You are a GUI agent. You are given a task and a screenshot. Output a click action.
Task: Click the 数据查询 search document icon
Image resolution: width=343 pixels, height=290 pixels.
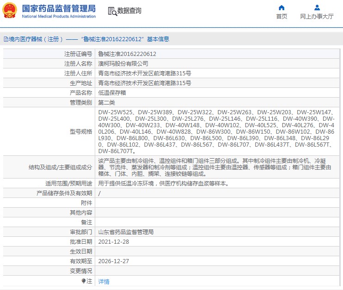[112, 11]
